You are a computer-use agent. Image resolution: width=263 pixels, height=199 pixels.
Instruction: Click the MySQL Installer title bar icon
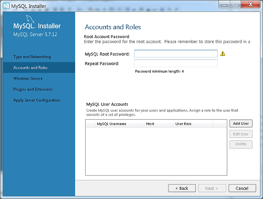(6, 5)
